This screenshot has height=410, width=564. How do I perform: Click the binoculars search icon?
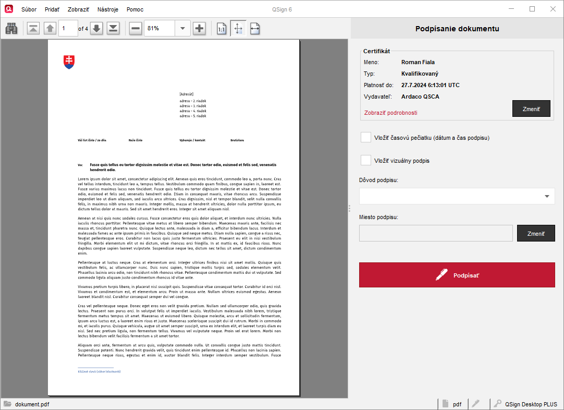[x=11, y=29]
